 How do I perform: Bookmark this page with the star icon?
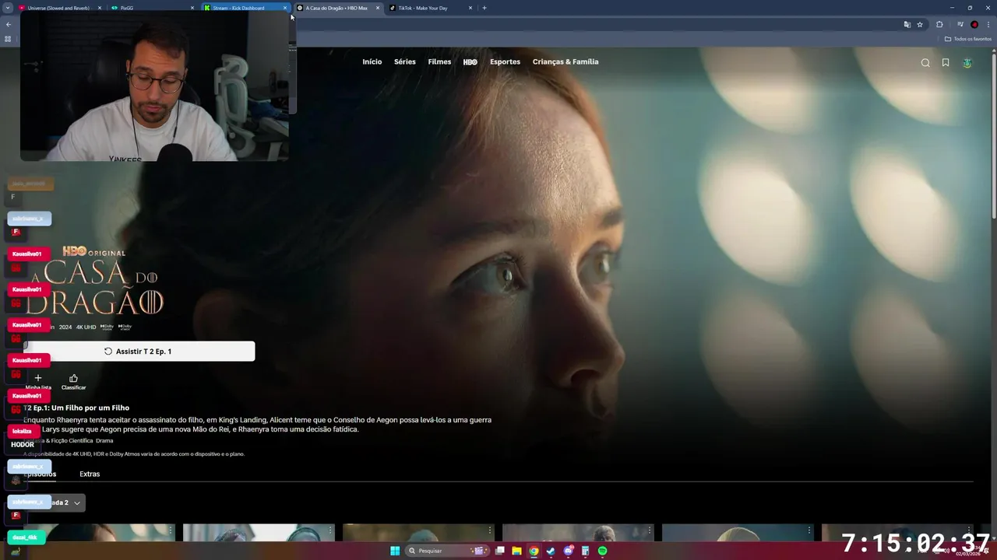(x=920, y=25)
